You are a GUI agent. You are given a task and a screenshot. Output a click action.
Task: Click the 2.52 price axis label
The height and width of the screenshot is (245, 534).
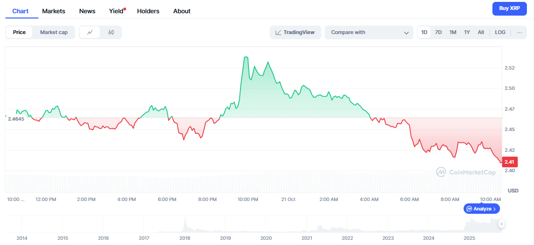(x=509, y=68)
